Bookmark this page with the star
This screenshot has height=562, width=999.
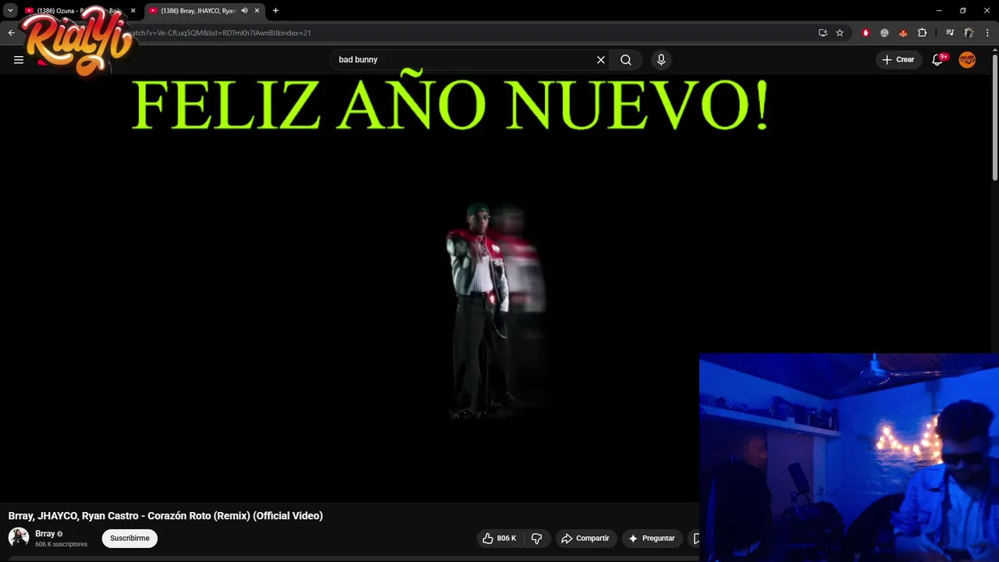840,33
